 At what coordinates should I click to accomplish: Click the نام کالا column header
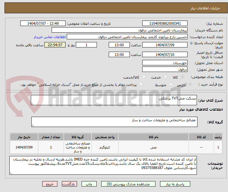[x=153, y=137]
